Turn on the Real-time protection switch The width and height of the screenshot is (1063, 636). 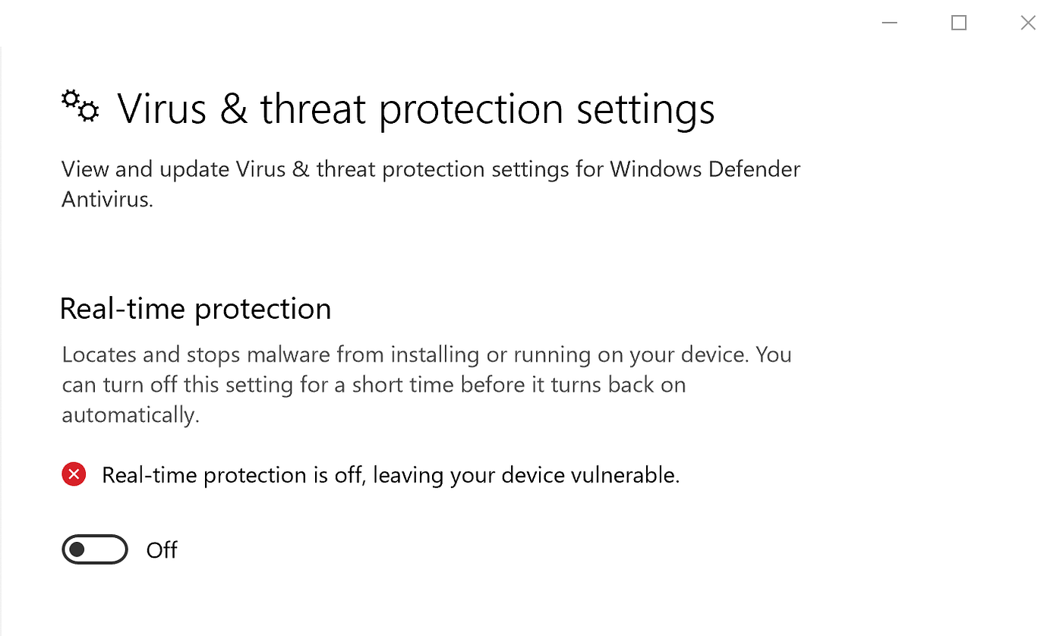click(x=95, y=549)
